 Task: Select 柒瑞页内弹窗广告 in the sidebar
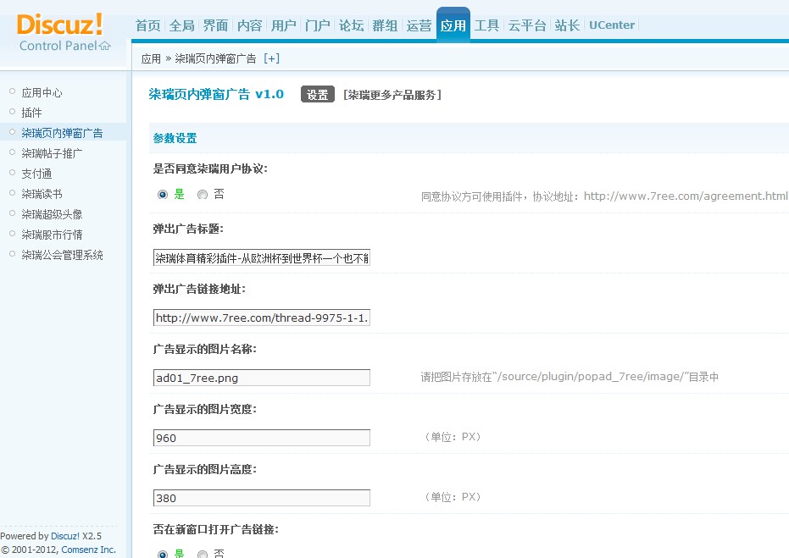tap(62, 133)
